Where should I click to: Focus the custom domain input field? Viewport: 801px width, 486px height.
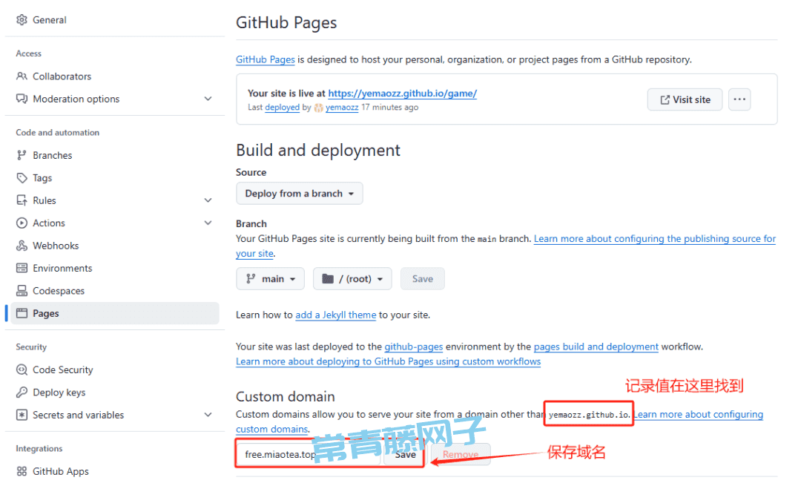(x=309, y=454)
